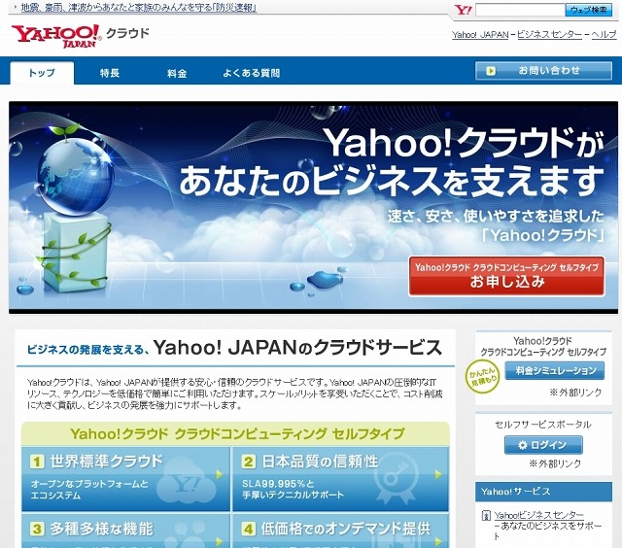Select the よくある質問 tab
The width and height of the screenshot is (622, 548).
click(x=251, y=73)
